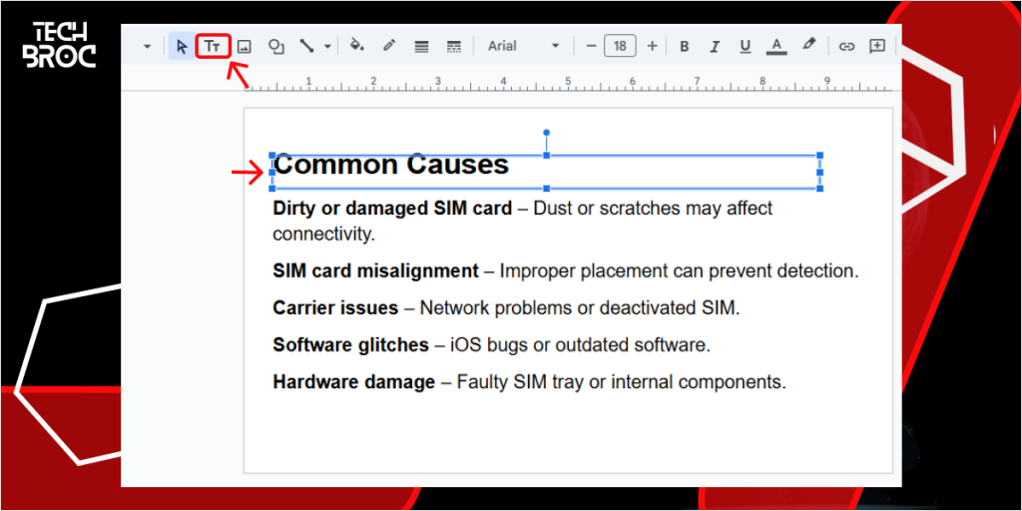Expand the line type dropdown arrow

327,46
